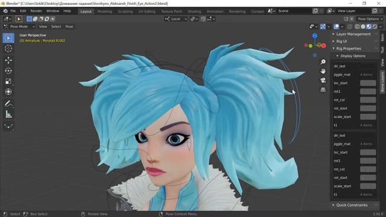This screenshot has height=217, width=386.
Task: Open the Pose Options dropdown
Action: click(x=370, y=19)
